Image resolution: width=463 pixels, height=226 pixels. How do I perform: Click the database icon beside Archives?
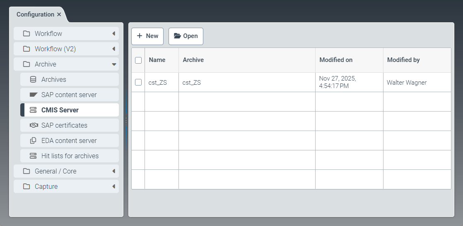[x=33, y=79]
